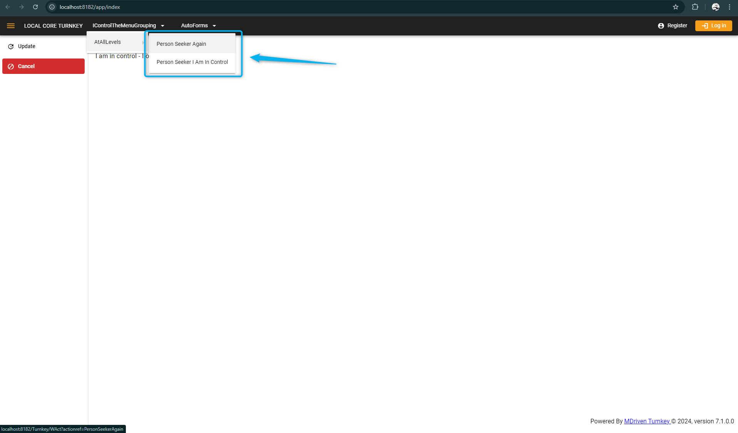Viewport: 738px width, 433px height.
Task: Click the Update button in sidebar
Action: 27,46
